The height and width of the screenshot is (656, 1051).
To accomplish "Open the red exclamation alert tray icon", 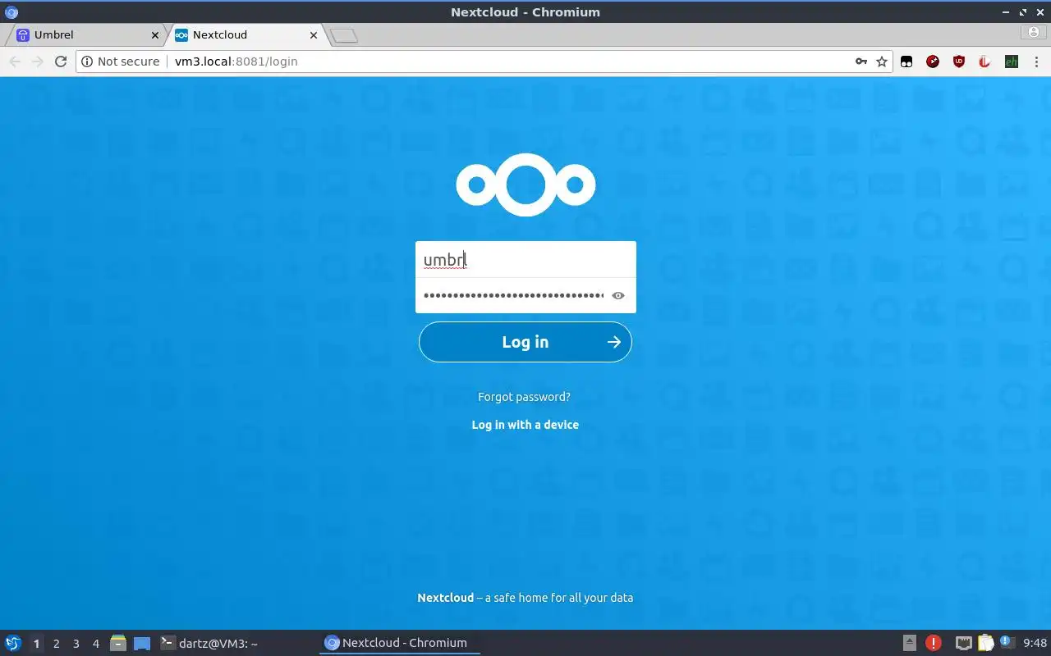I will 933,643.
